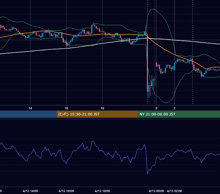This screenshot has height=194, width=220.
Task: Click the blue session bar before London
Action: [28, 114]
